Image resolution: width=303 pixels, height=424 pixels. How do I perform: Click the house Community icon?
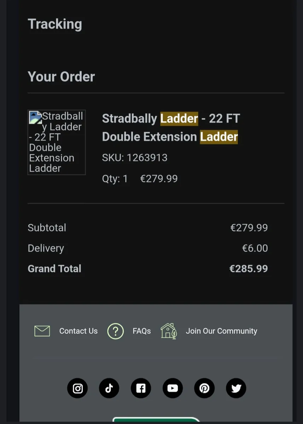(168, 331)
